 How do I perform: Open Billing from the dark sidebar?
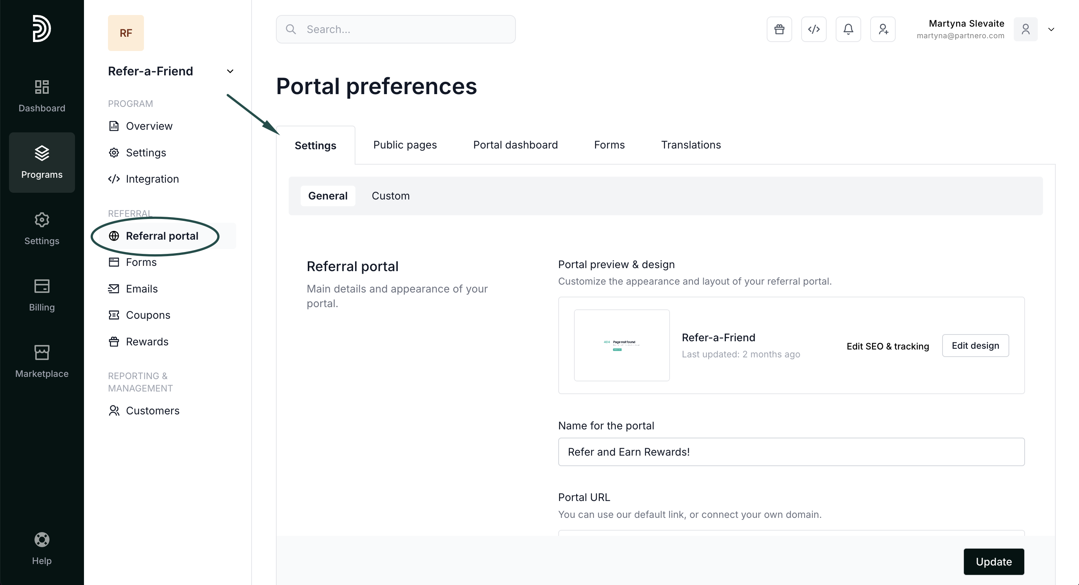42,295
